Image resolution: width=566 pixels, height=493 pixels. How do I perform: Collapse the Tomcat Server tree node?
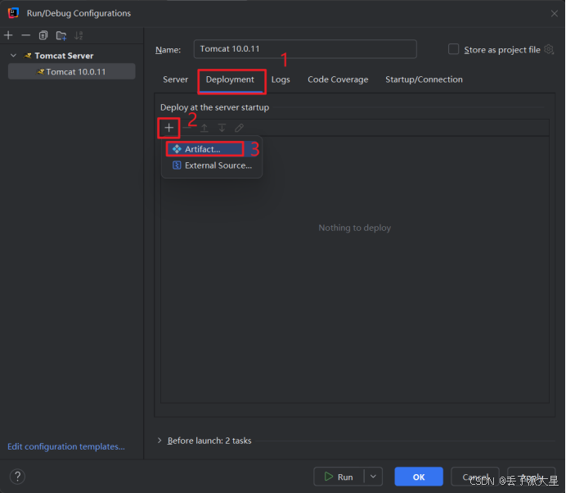pos(13,56)
